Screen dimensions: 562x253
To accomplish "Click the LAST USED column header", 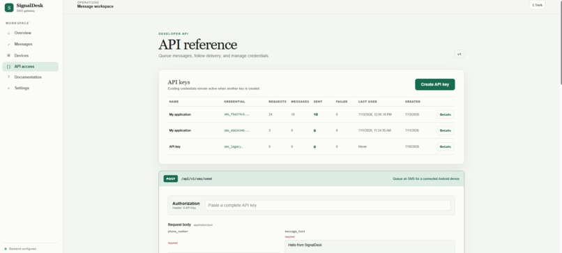I will [x=367, y=102].
